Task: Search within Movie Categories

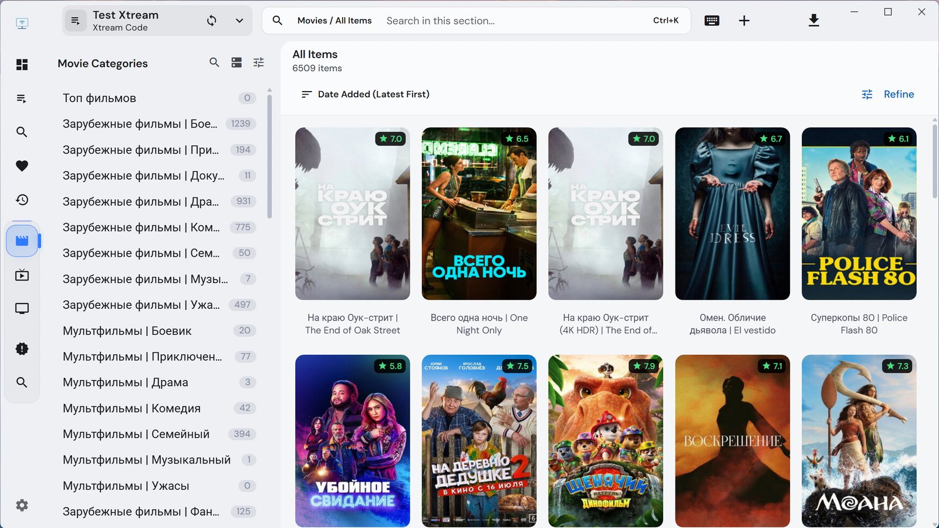Action: click(x=214, y=62)
